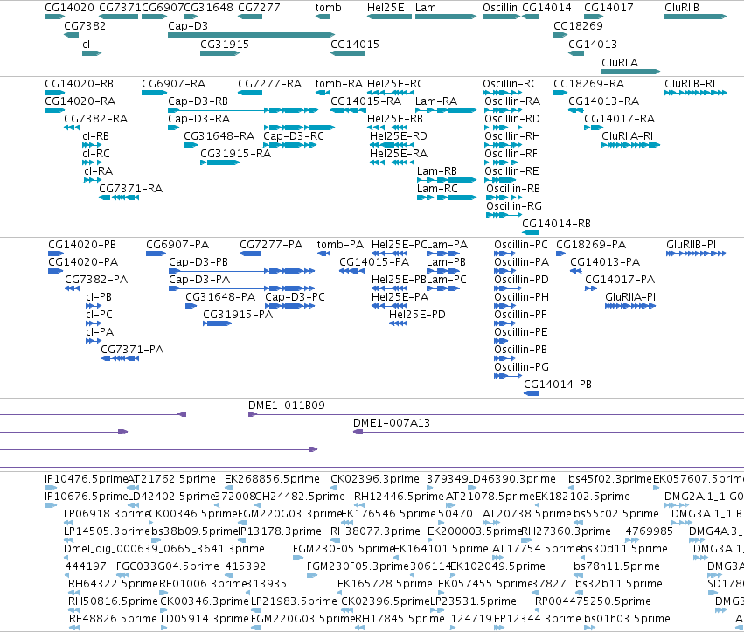
Task: Click EST RH38077.3prime
Action: pos(336,540)
